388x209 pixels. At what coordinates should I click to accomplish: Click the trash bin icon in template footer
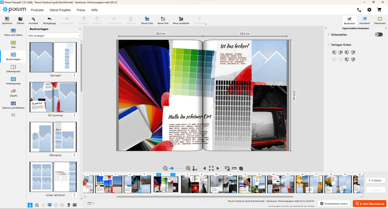coord(68,205)
